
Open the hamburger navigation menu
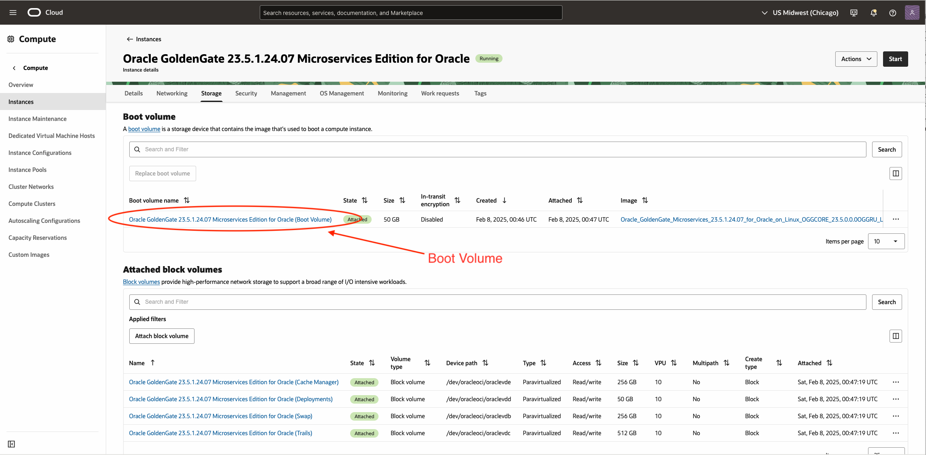point(13,13)
